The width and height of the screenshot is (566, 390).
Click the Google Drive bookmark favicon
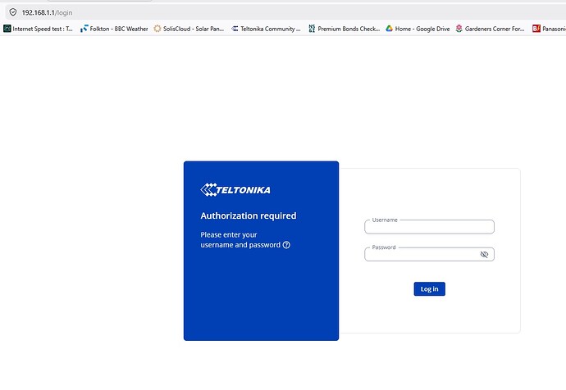pyautogui.click(x=390, y=29)
